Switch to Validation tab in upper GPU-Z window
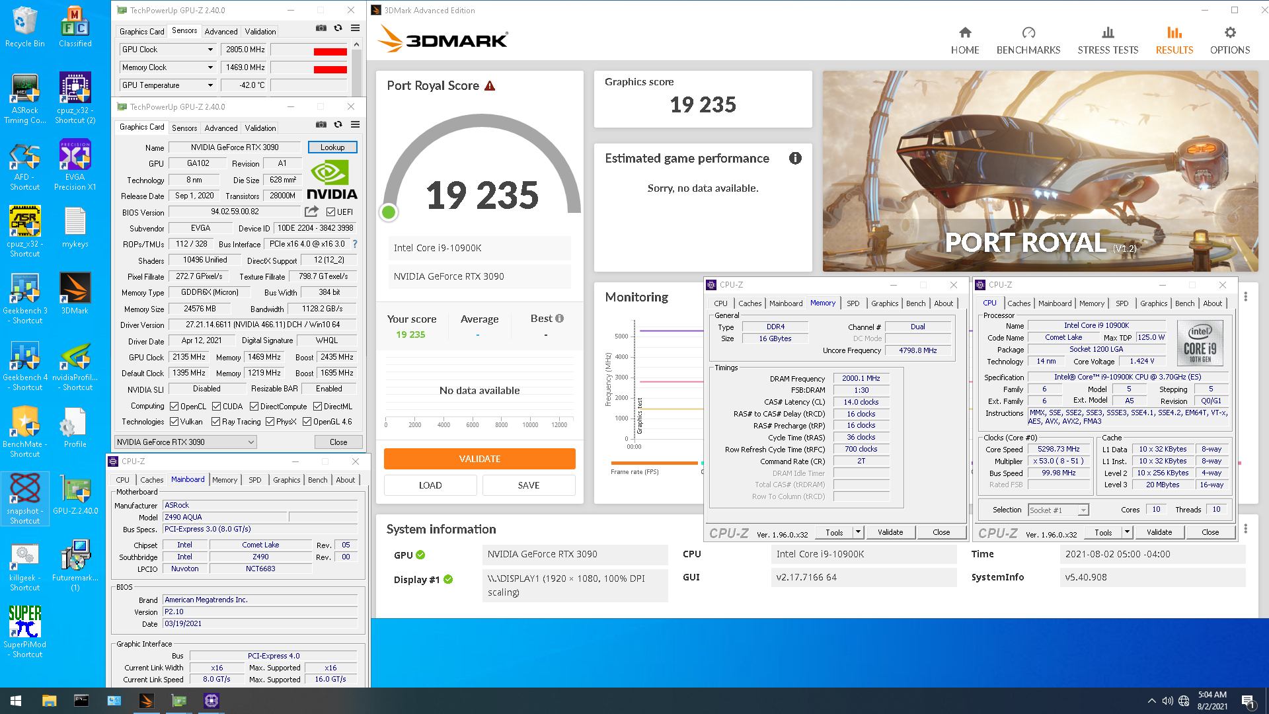Viewport: 1269px width, 714px height. click(260, 32)
